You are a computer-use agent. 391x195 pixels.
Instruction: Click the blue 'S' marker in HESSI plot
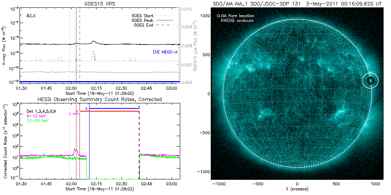tap(86, 108)
